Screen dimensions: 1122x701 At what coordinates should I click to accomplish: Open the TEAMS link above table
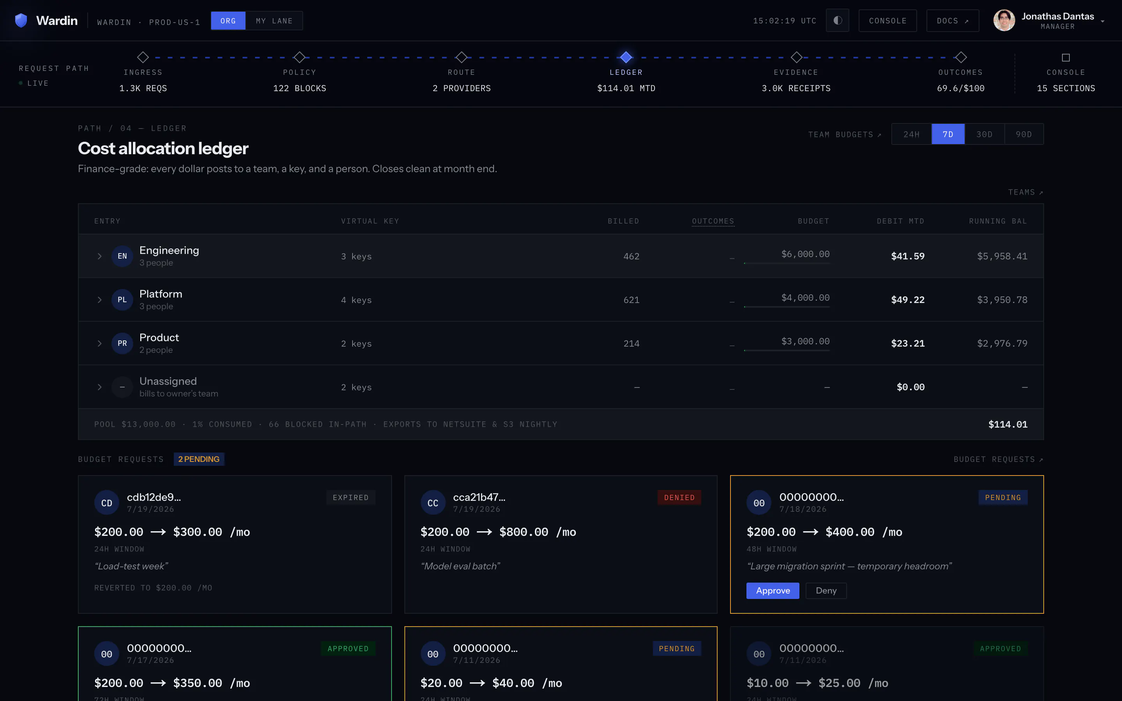[x=1025, y=192]
